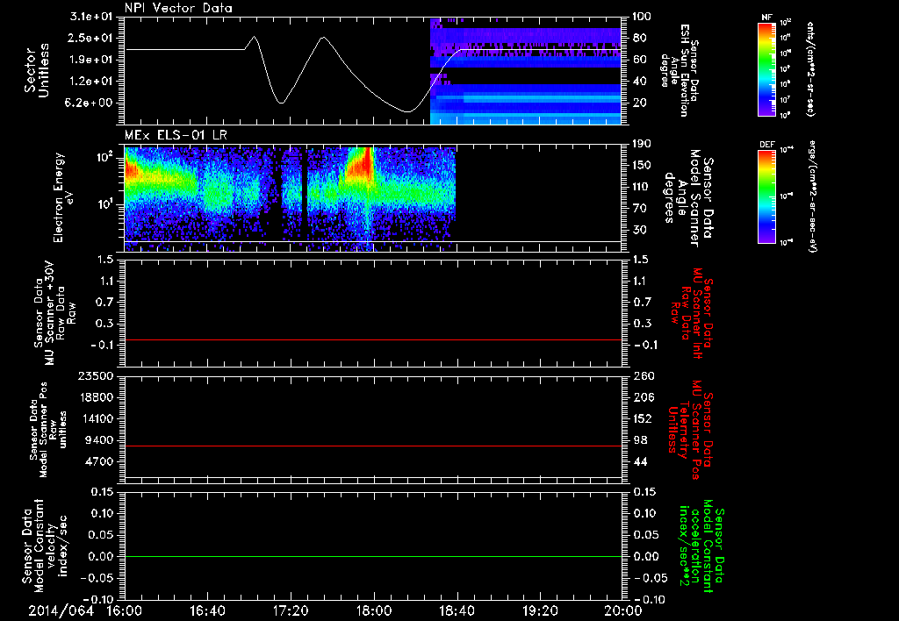899x621 pixels.
Task: Select the 17:20 time axis label
Action: tap(291, 610)
